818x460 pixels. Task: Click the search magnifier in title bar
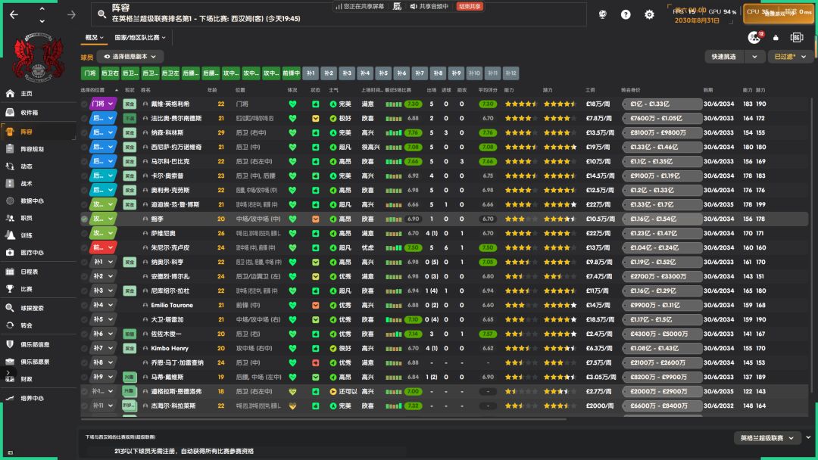pos(101,14)
